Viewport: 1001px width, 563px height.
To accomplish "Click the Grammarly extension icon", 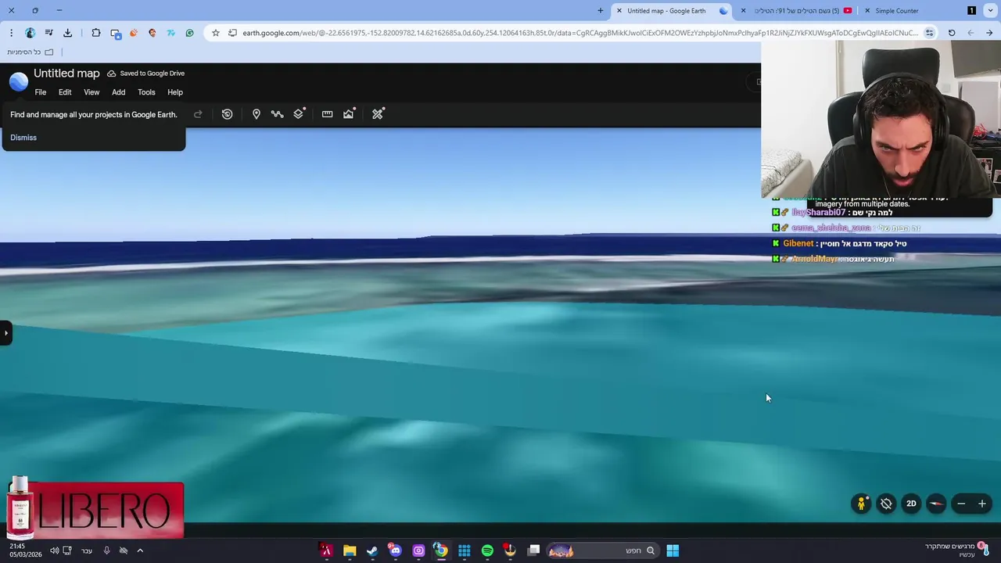I will tap(189, 33).
